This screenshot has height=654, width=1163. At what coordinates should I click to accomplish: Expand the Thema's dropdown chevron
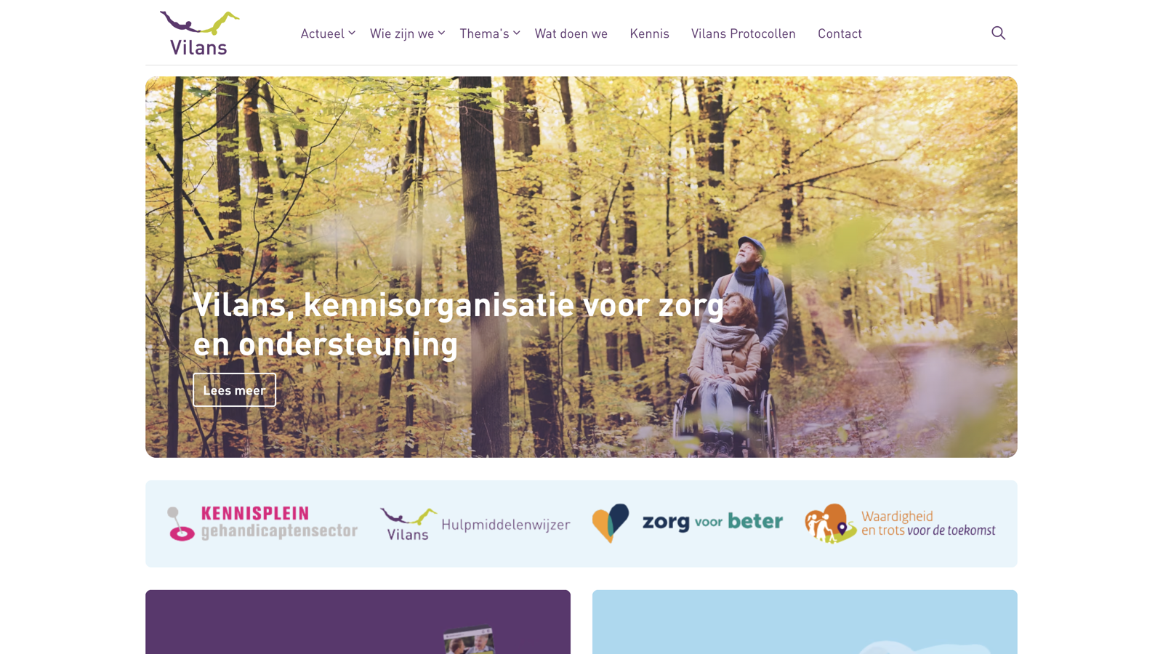(517, 33)
